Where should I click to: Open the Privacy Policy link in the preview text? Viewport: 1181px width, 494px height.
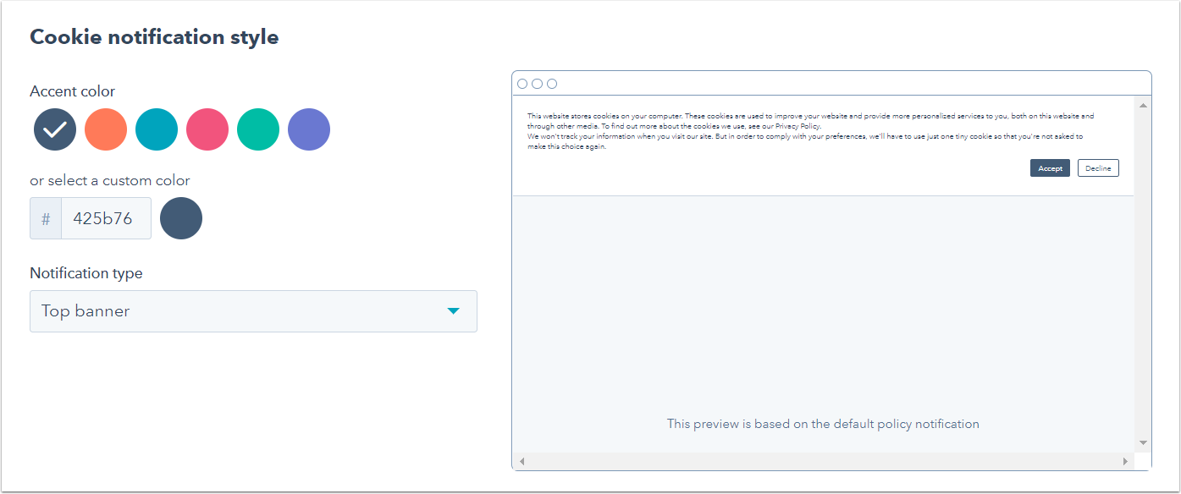pyautogui.click(x=797, y=125)
